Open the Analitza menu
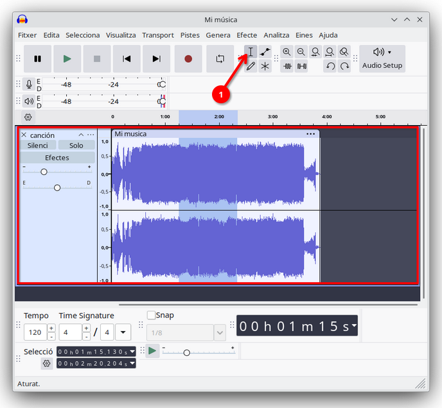 [x=276, y=35]
